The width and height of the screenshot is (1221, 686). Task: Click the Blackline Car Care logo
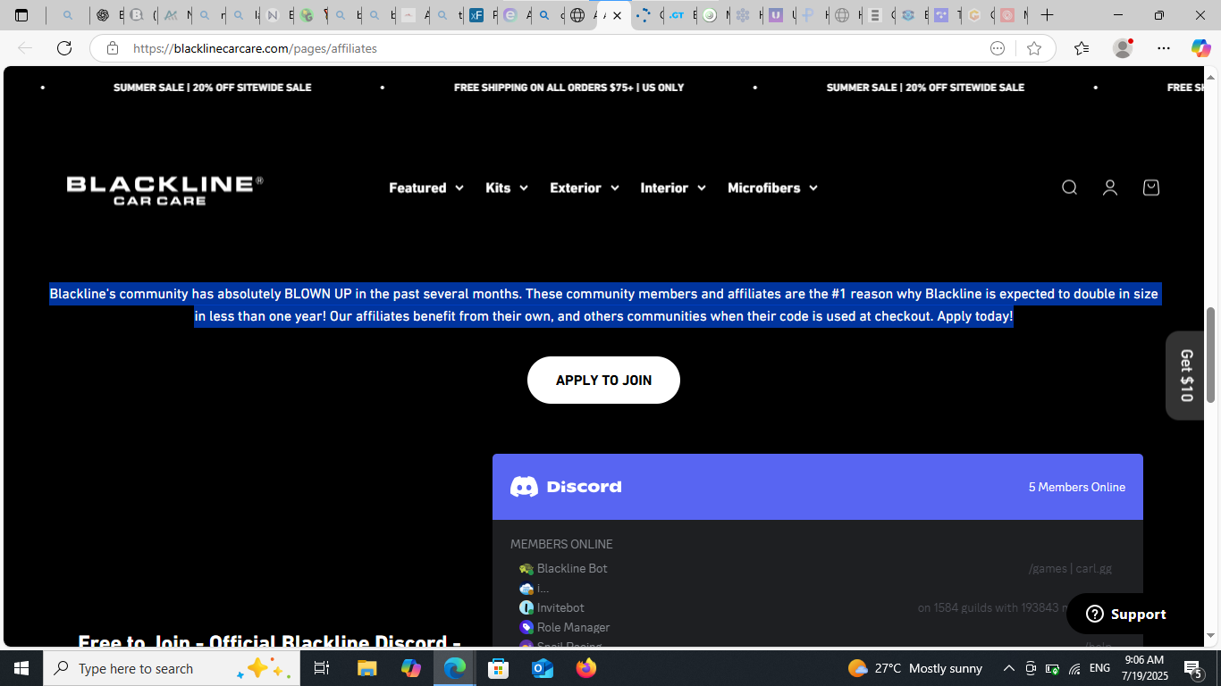(165, 189)
